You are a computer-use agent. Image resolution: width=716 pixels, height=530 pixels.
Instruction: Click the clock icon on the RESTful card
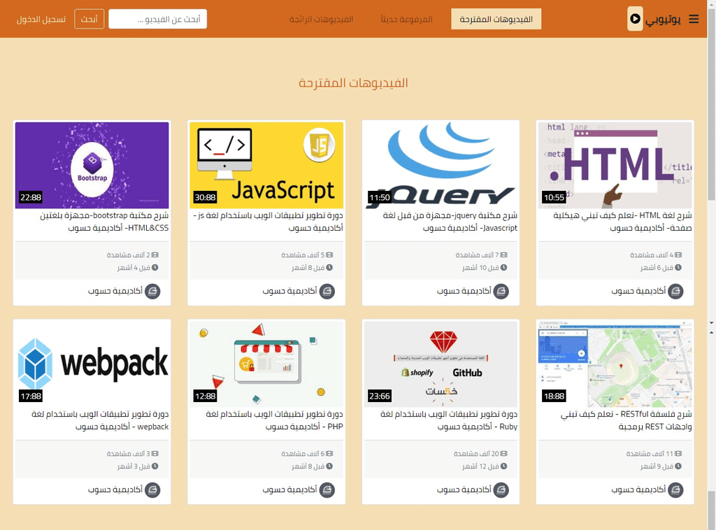(678, 466)
